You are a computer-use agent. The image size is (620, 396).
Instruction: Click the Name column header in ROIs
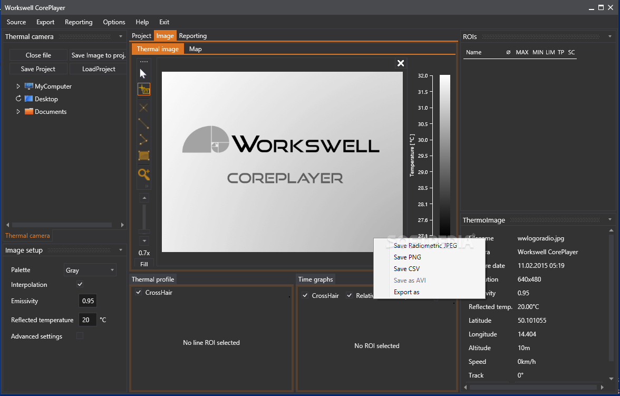coord(473,52)
